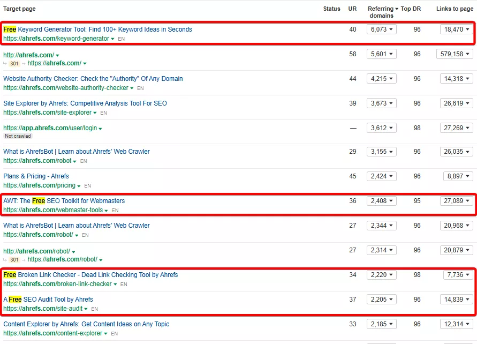Expand URL caret for ahrefs.com/content-explorer
Screen dimensions: 477x344
click(x=105, y=334)
